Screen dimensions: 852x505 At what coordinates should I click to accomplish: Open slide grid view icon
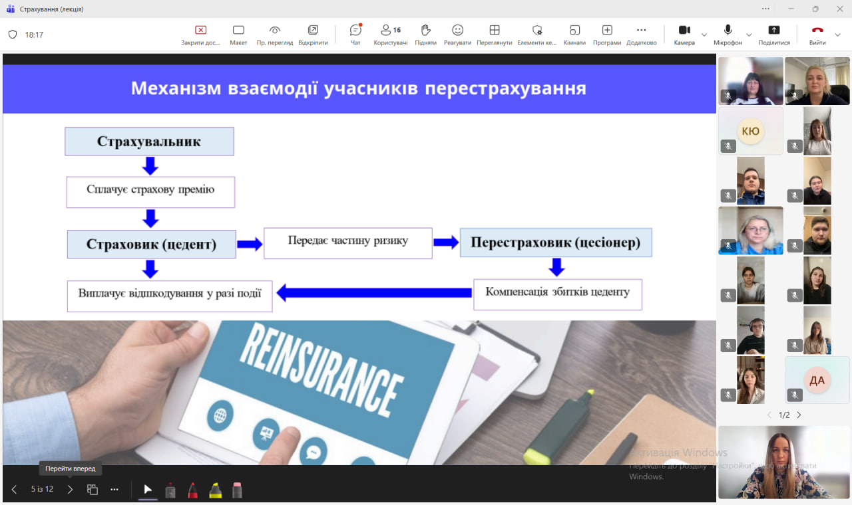(93, 490)
